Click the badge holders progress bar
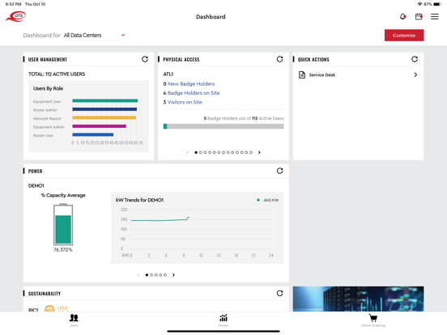 (x=223, y=126)
